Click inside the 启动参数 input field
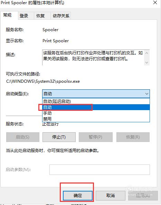Viewport: 161px width, 205px height. pos(100,170)
